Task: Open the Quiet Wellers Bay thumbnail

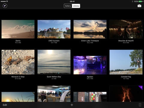Action: click(x=54, y=62)
